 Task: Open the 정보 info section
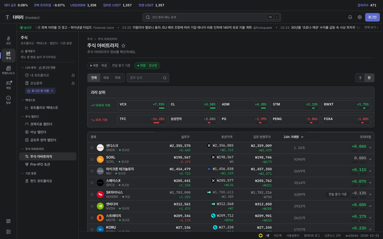(x=8, y=100)
